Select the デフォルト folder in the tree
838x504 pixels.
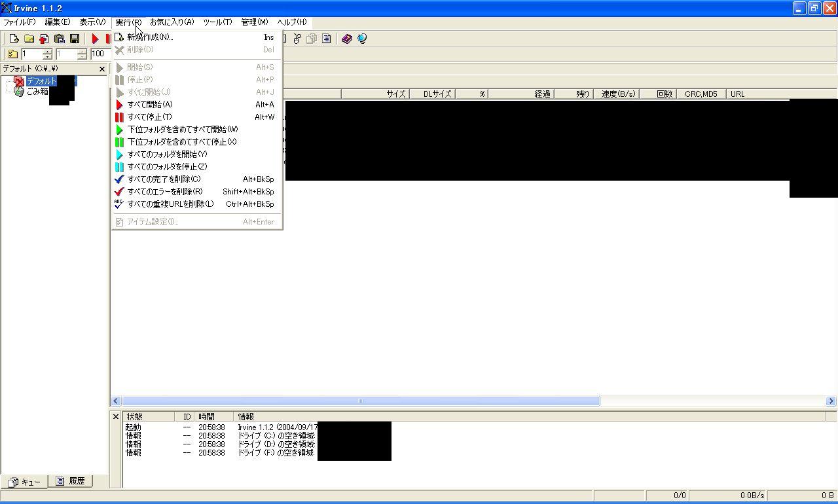click(41, 81)
